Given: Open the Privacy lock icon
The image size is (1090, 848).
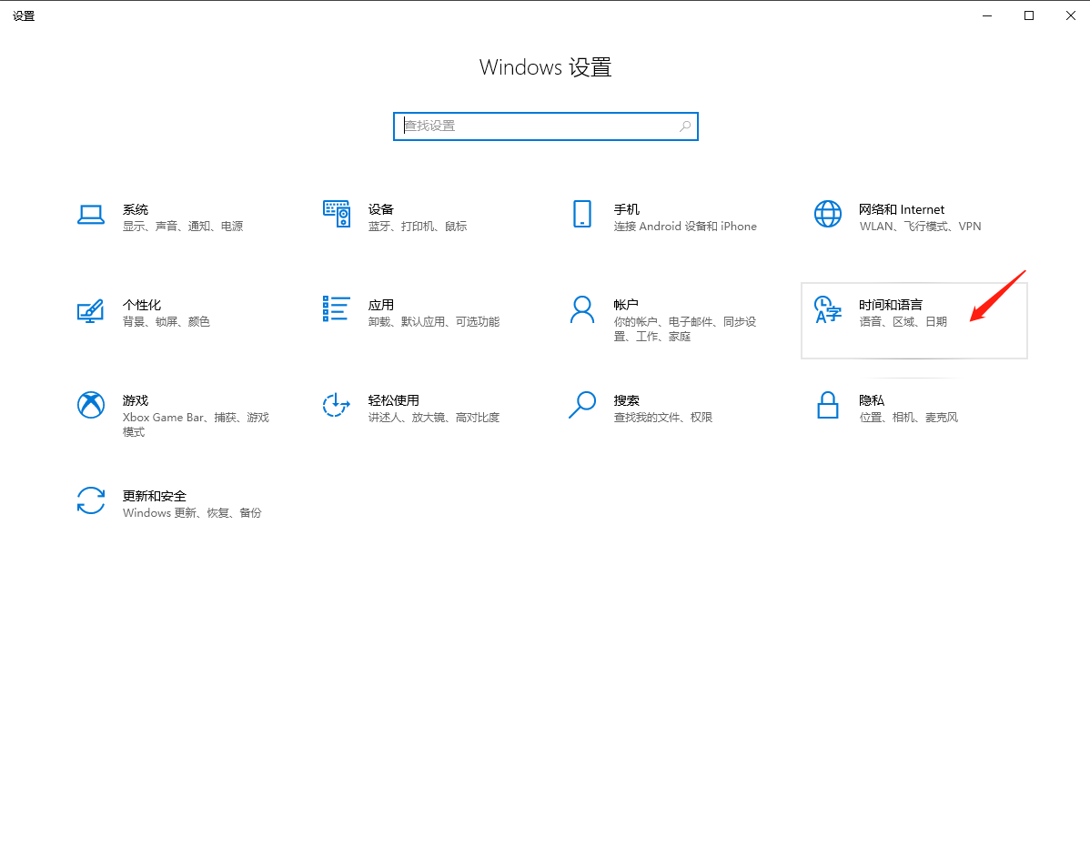Looking at the screenshot, I should tap(827, 405).
